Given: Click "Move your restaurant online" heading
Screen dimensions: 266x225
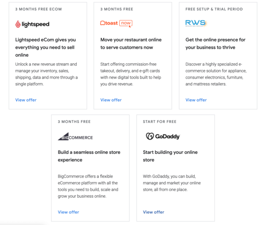Looking at the screenshot, I should tap(131, 43).
